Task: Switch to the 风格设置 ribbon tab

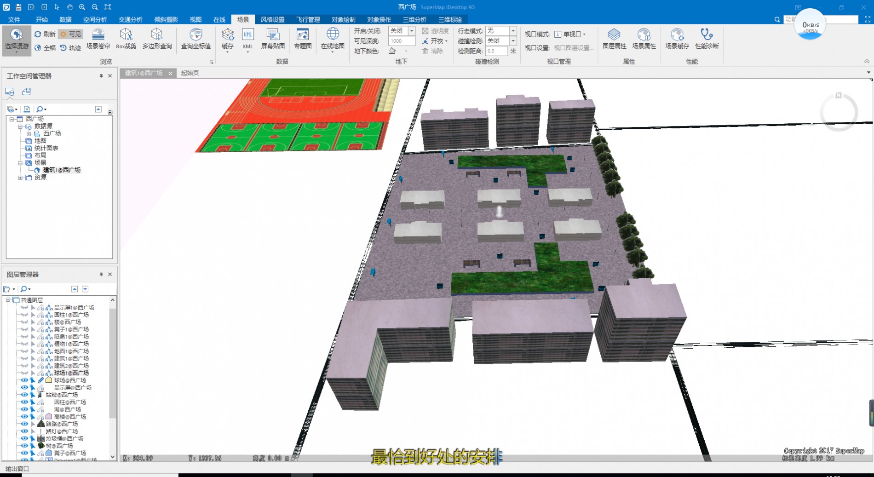Action: coord(272,19)
